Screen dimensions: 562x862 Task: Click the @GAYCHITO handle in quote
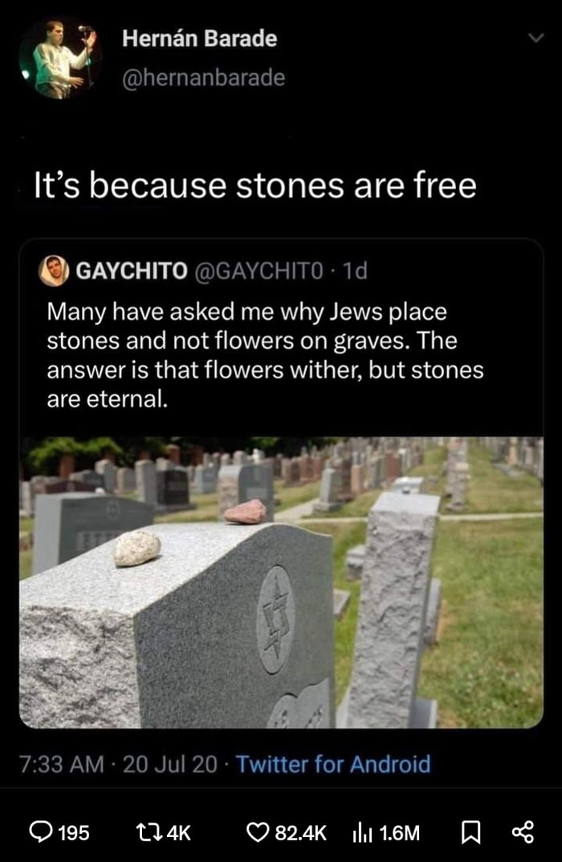259,271
